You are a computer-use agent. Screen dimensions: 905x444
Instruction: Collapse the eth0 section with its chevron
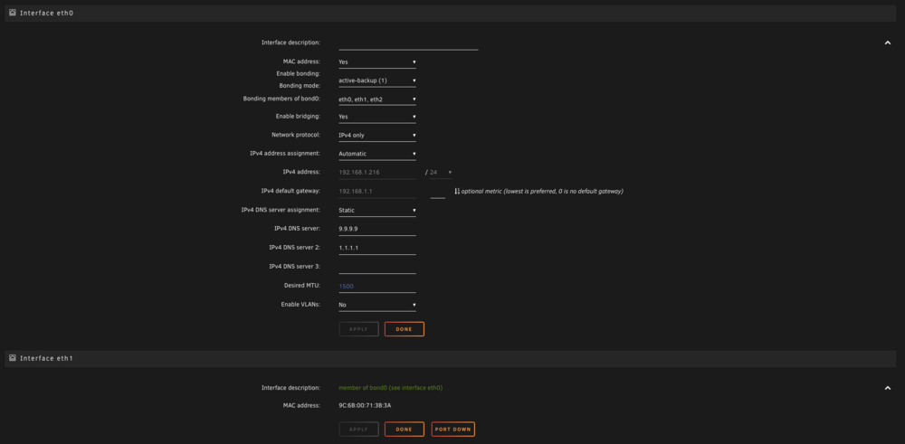pyautogui.click(x=888, y=43)
